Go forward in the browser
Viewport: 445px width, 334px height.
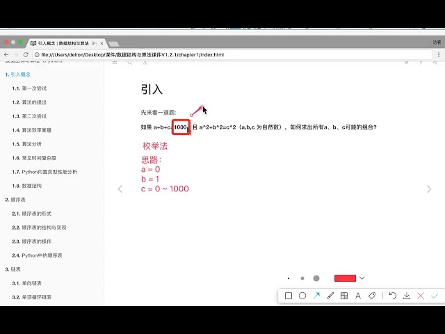(16, 54)
